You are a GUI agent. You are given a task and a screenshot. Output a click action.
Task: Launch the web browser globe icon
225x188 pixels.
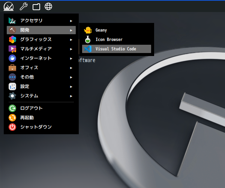click(48, 6)
